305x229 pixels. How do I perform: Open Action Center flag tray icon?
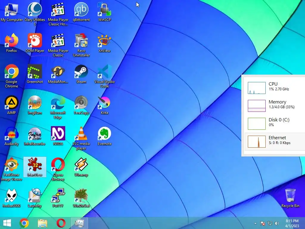pos(262,223)
